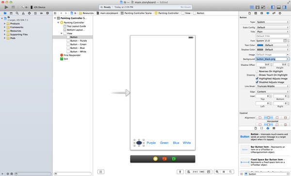Show the Project navigator folder icon
291x176 pixels.
tap(5, 14)
